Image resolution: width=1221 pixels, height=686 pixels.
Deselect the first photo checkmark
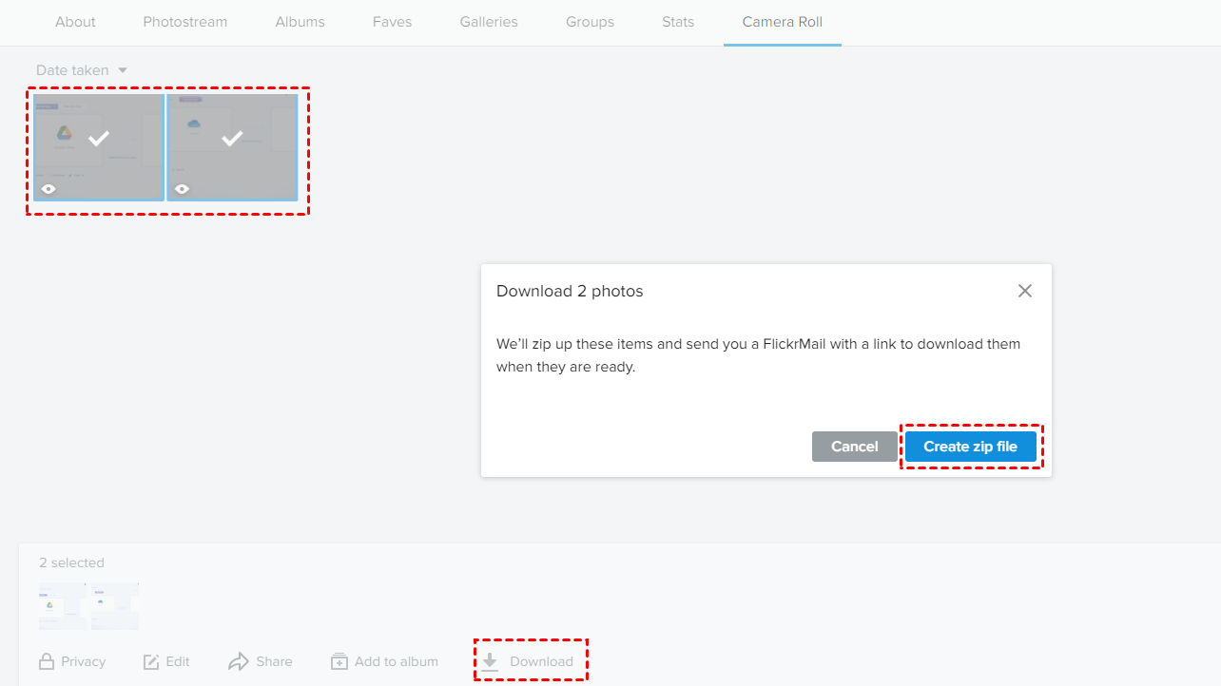99,139
